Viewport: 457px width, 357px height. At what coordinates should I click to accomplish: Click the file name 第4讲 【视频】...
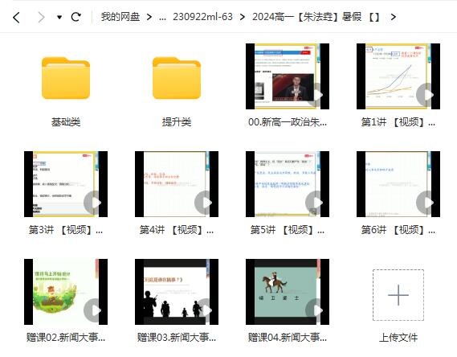tap(177, 229)
